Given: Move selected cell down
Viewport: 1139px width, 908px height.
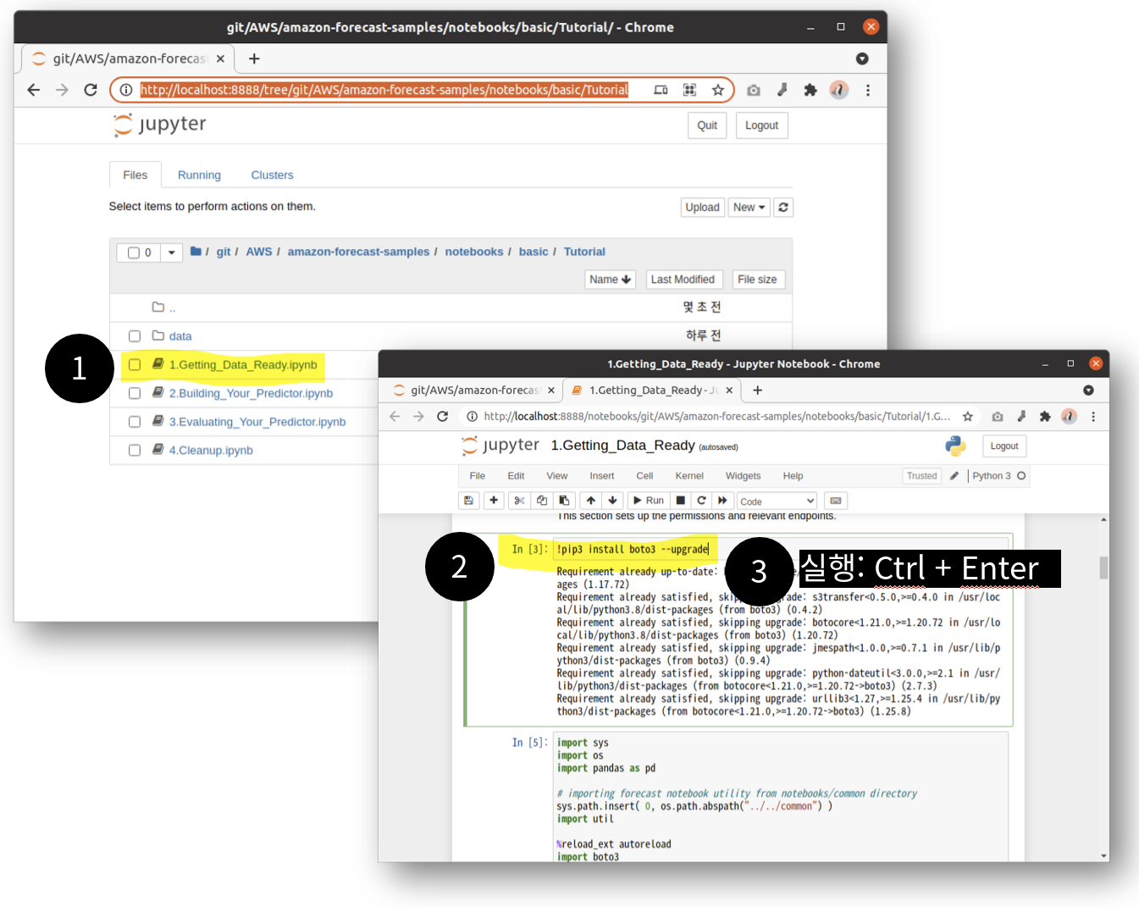Looking at the screenshot, I should 612,501.
